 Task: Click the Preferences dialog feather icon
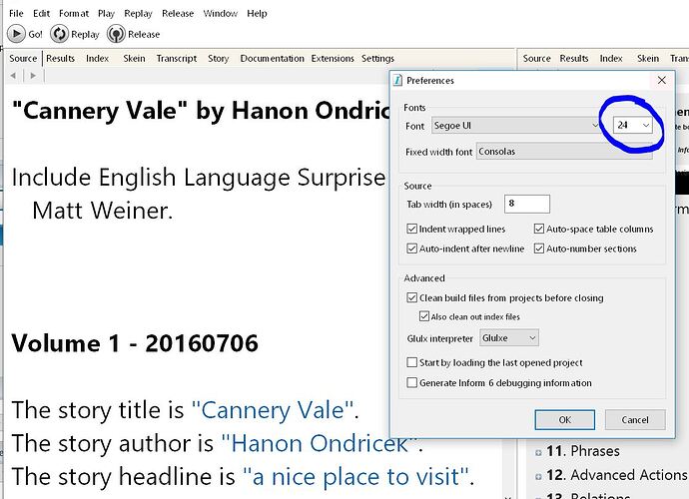[399, 80]
